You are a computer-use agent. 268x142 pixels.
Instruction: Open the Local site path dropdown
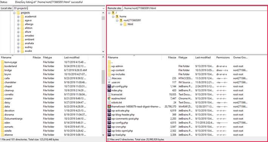click(x=103, y=8)
